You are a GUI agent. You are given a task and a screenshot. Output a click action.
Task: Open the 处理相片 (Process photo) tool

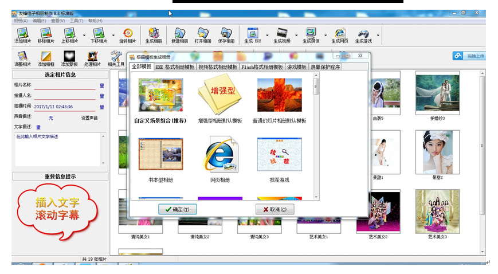pos(92,58)
